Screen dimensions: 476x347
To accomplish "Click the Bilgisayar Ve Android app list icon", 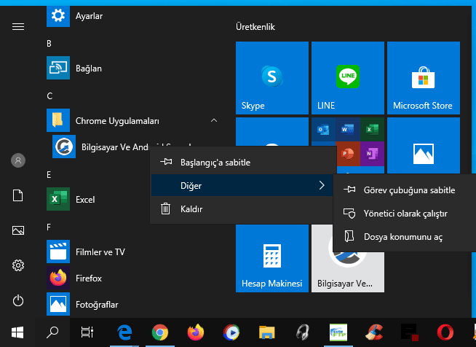I will (x=64, y=147).
